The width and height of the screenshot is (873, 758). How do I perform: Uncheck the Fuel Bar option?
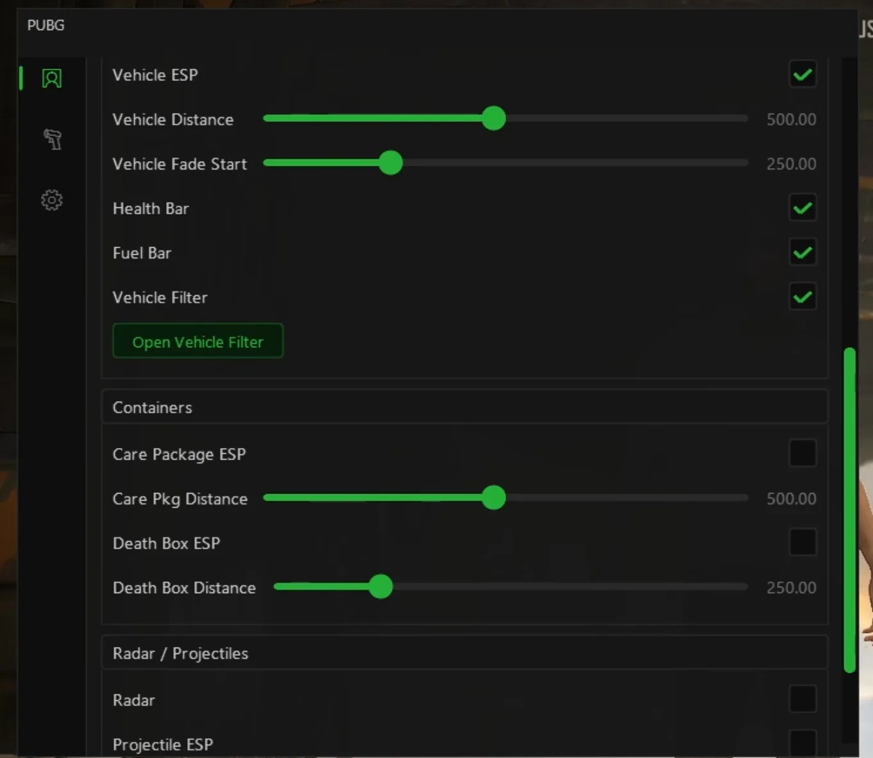(802, 253)
